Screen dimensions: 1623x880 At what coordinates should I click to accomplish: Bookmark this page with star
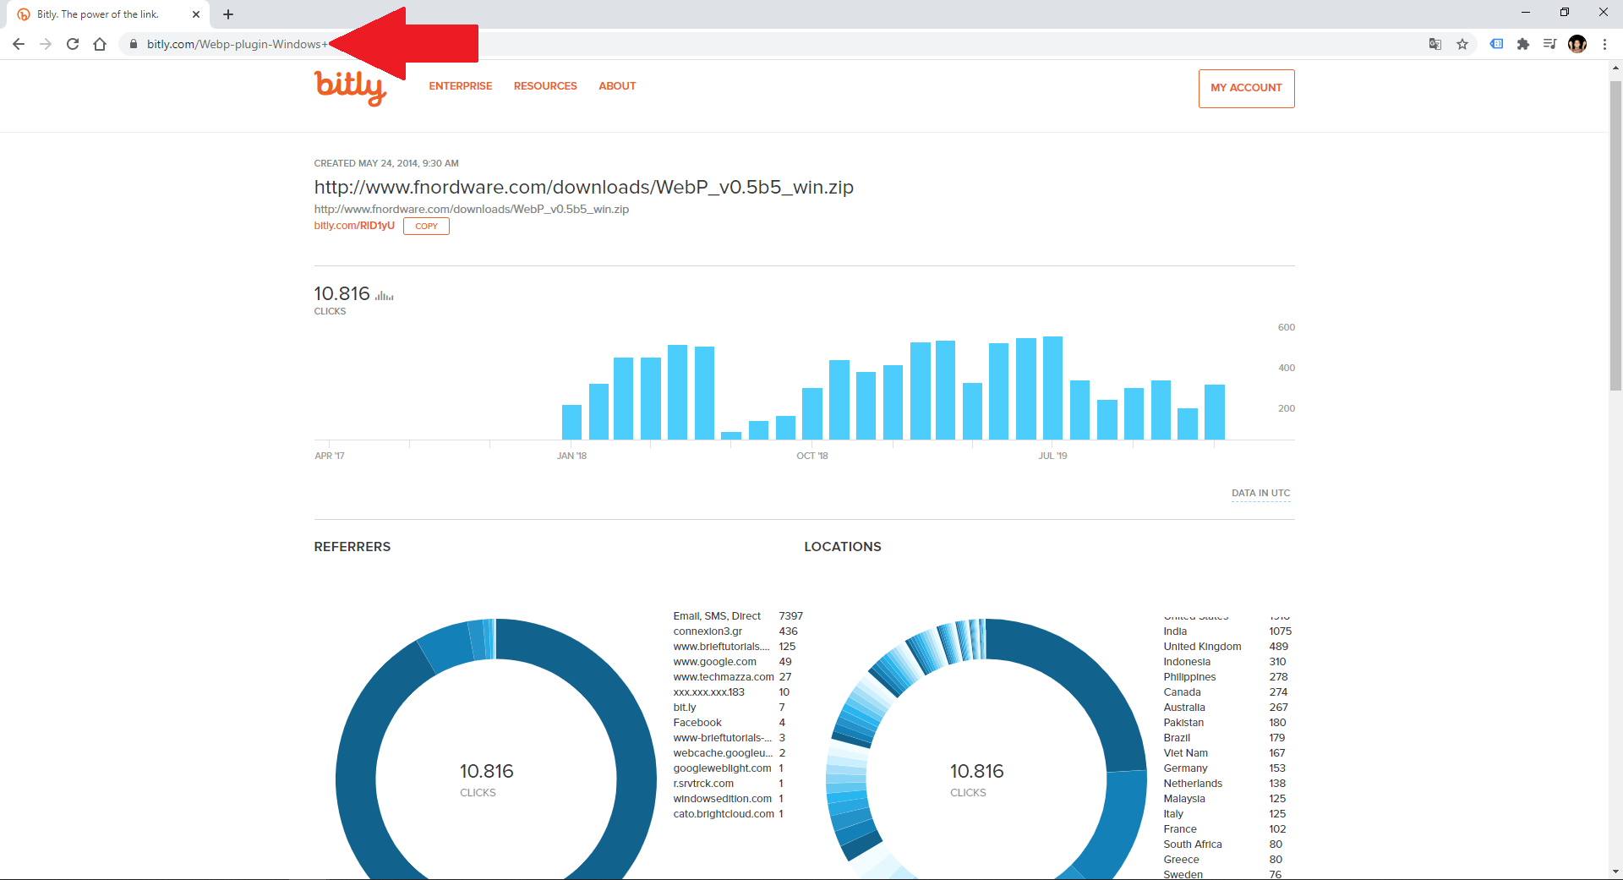[1462, 44]
